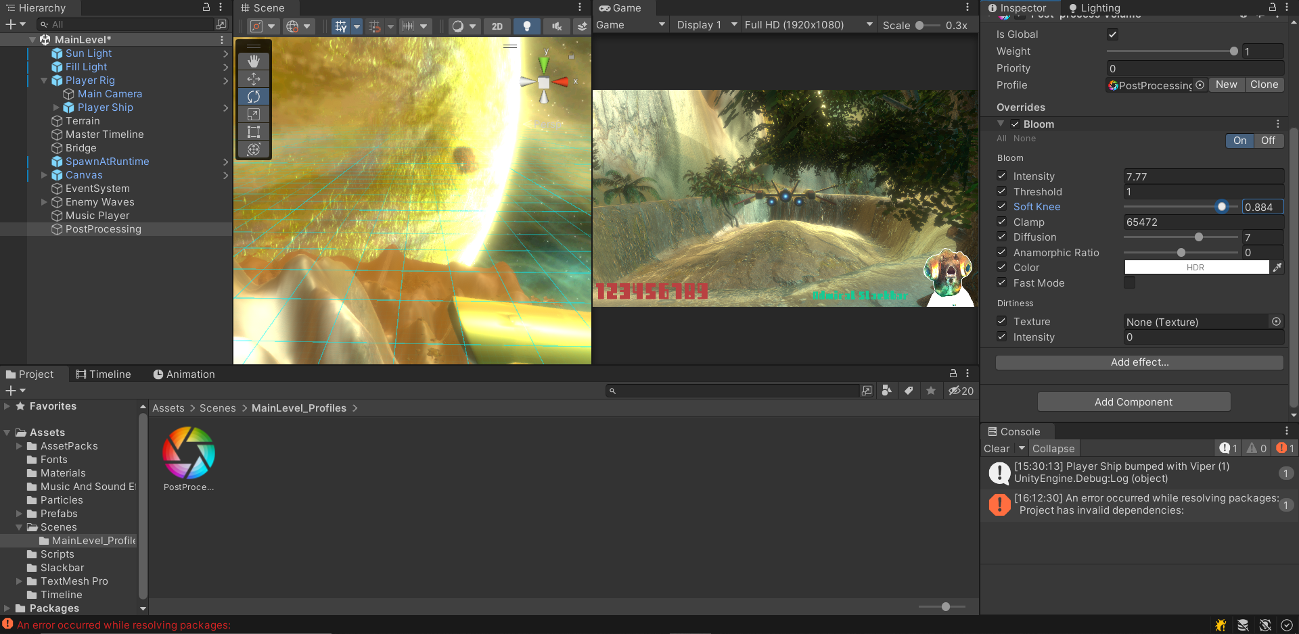The width and height of the screenshot is (1299, 634).
Task: Switch to the Animation tab
Action: pyautogui.click(x=184, y=374)
